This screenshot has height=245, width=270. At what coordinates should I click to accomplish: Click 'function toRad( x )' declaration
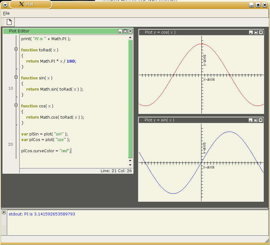pyautogui.click(x=40, y=50)
